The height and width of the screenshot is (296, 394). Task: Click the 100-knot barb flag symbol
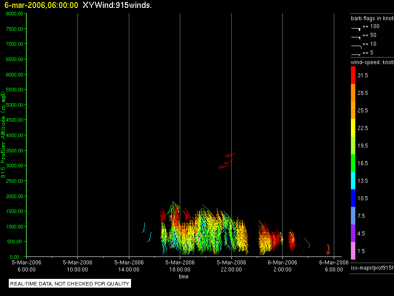click(x=356, y=29)
